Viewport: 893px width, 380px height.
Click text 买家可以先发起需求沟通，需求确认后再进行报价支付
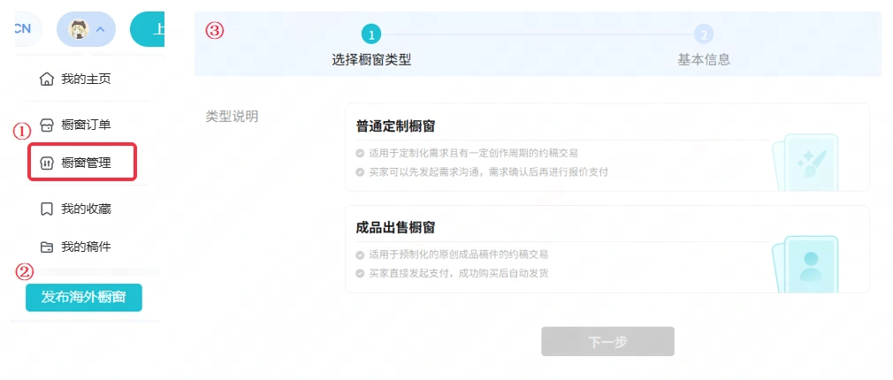tap(488, 171)
